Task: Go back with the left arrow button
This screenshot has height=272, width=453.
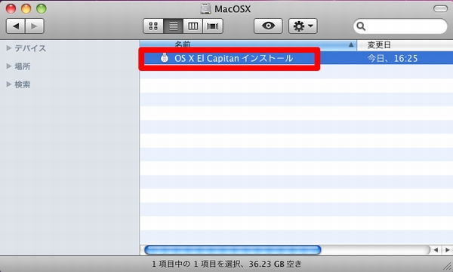Action: tap(16, 26)
